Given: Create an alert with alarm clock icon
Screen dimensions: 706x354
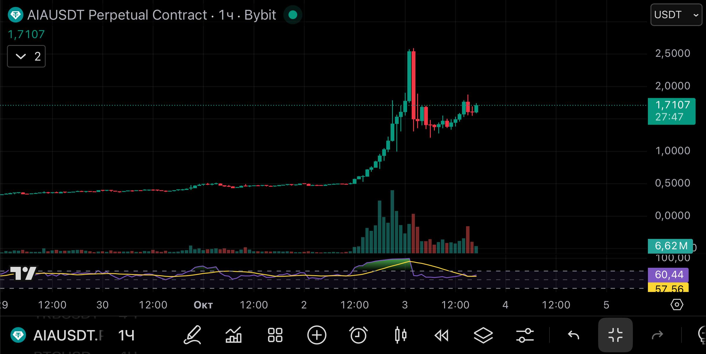Looking at the screenshot, I should tap(358, 335).
